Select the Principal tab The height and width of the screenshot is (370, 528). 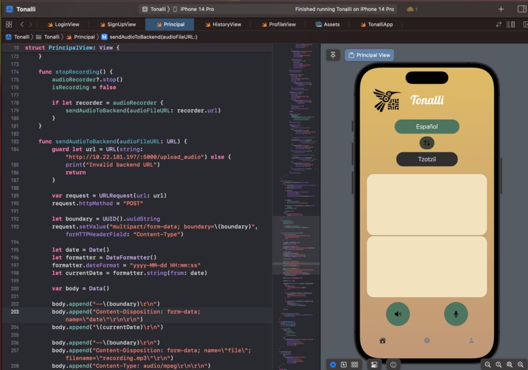click(170, 24)
